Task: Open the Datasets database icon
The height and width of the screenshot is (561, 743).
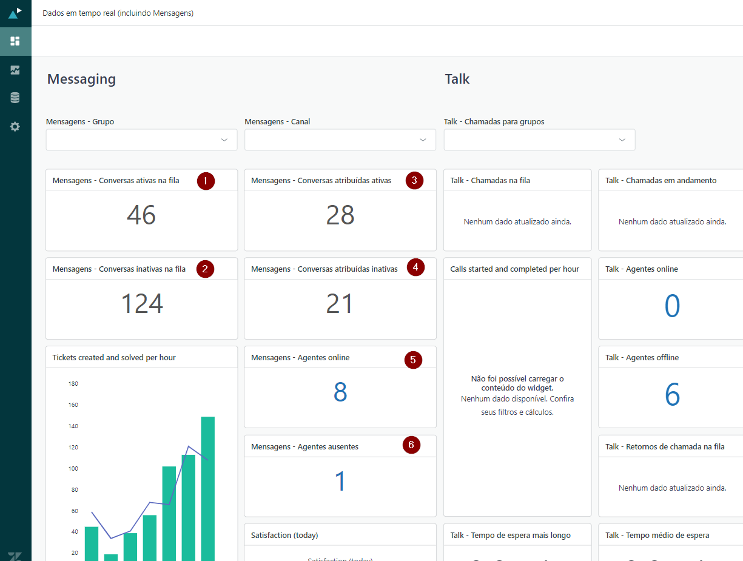Action: [15, 98]
